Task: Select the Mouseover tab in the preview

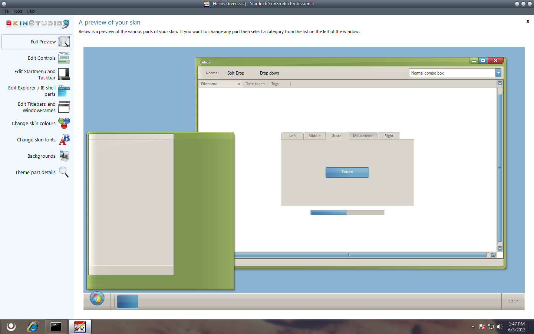Action: coord(363,136)
